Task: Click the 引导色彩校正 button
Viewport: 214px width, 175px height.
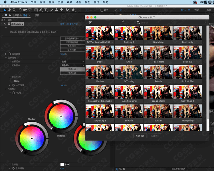Action: (72, 38)
